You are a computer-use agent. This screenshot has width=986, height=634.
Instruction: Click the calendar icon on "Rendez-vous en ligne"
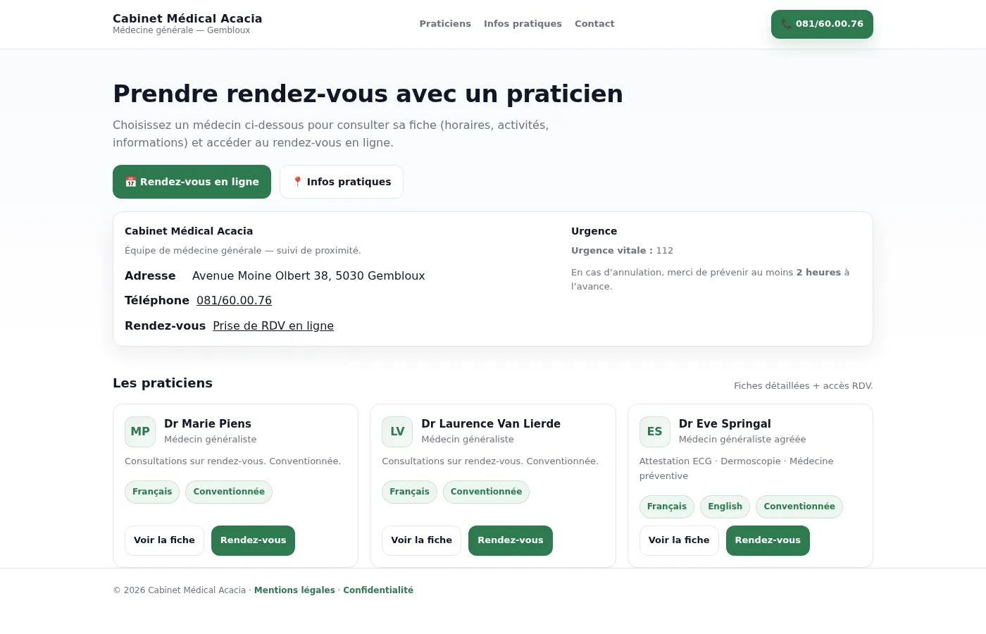[x=131, y=181]
